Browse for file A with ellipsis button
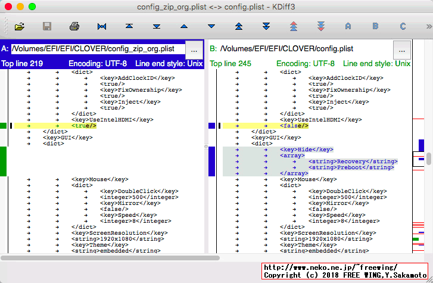Viewport: 433px width, 283px height. point(194,50)
